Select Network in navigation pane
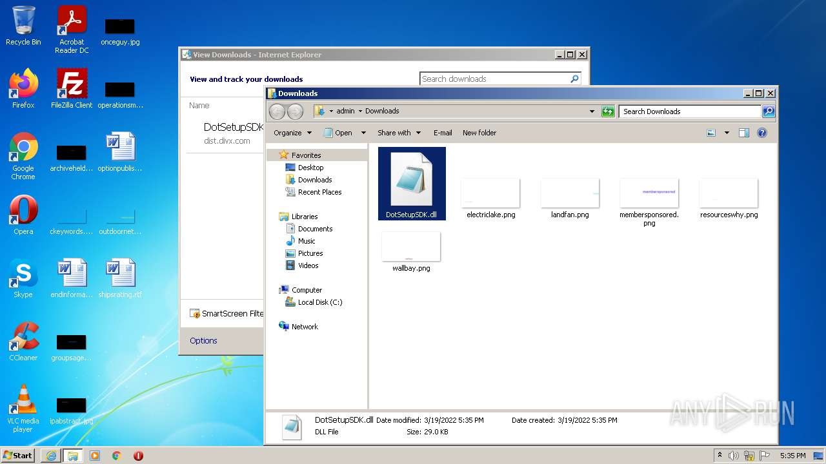The image size is (826, 464). 305,327
